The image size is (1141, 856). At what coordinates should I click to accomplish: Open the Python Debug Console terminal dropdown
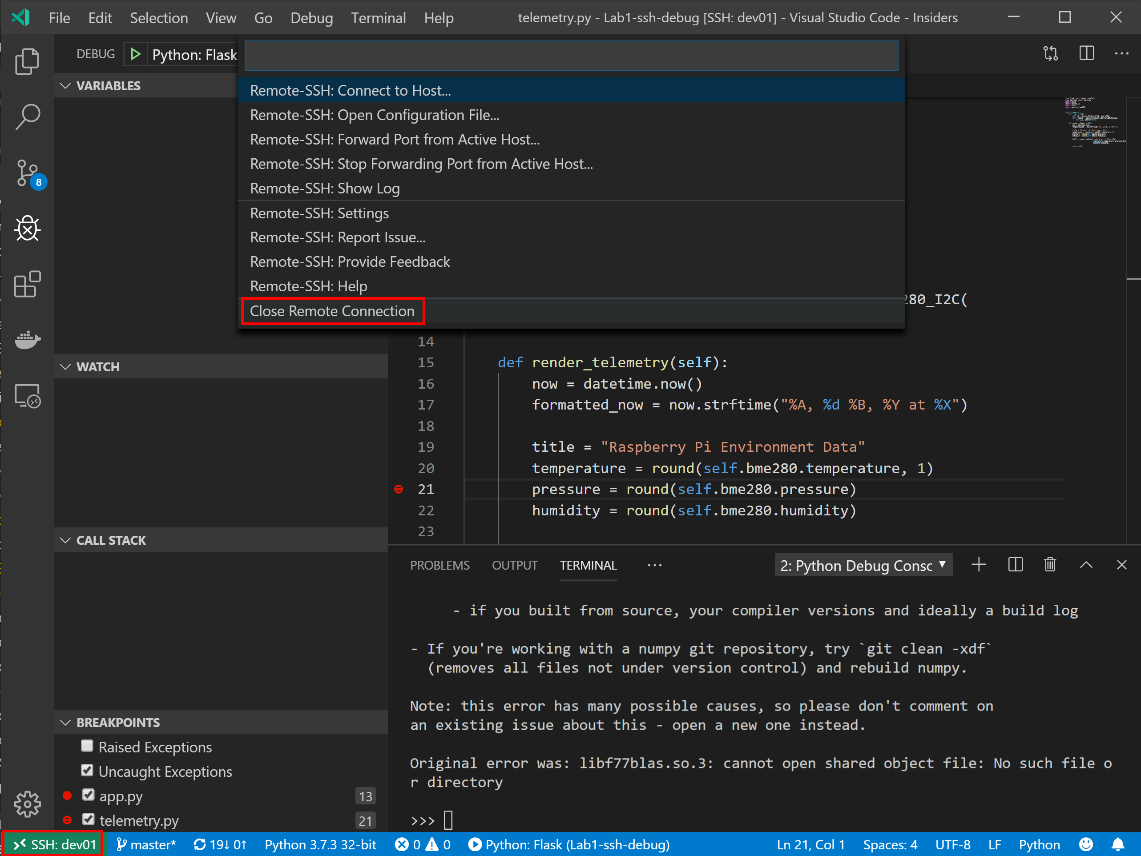click(863, 565)
